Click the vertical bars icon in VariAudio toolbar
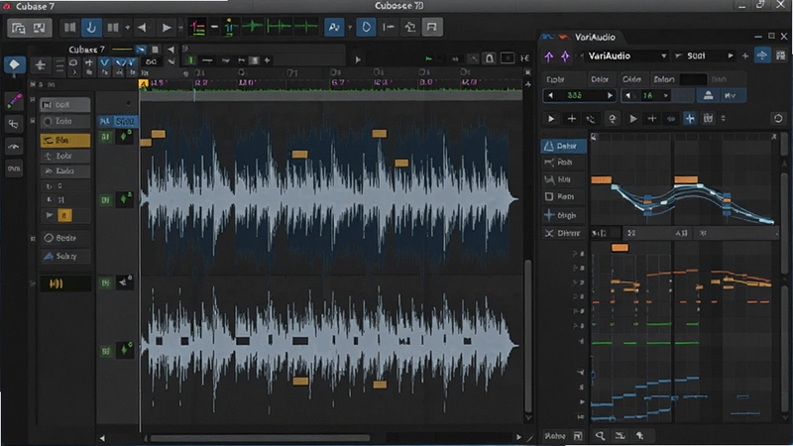The height and width of the screenshot is (446, 793). click(x=708, y=118)
